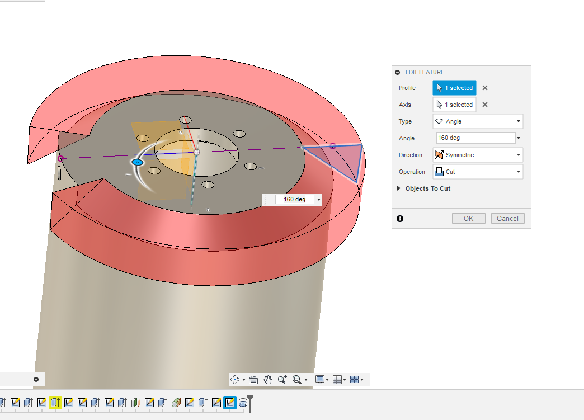Viewport: 584px width, 420px height.
Task: Click the info icon in the Edit Feature dialog
Action: [399, 218]
